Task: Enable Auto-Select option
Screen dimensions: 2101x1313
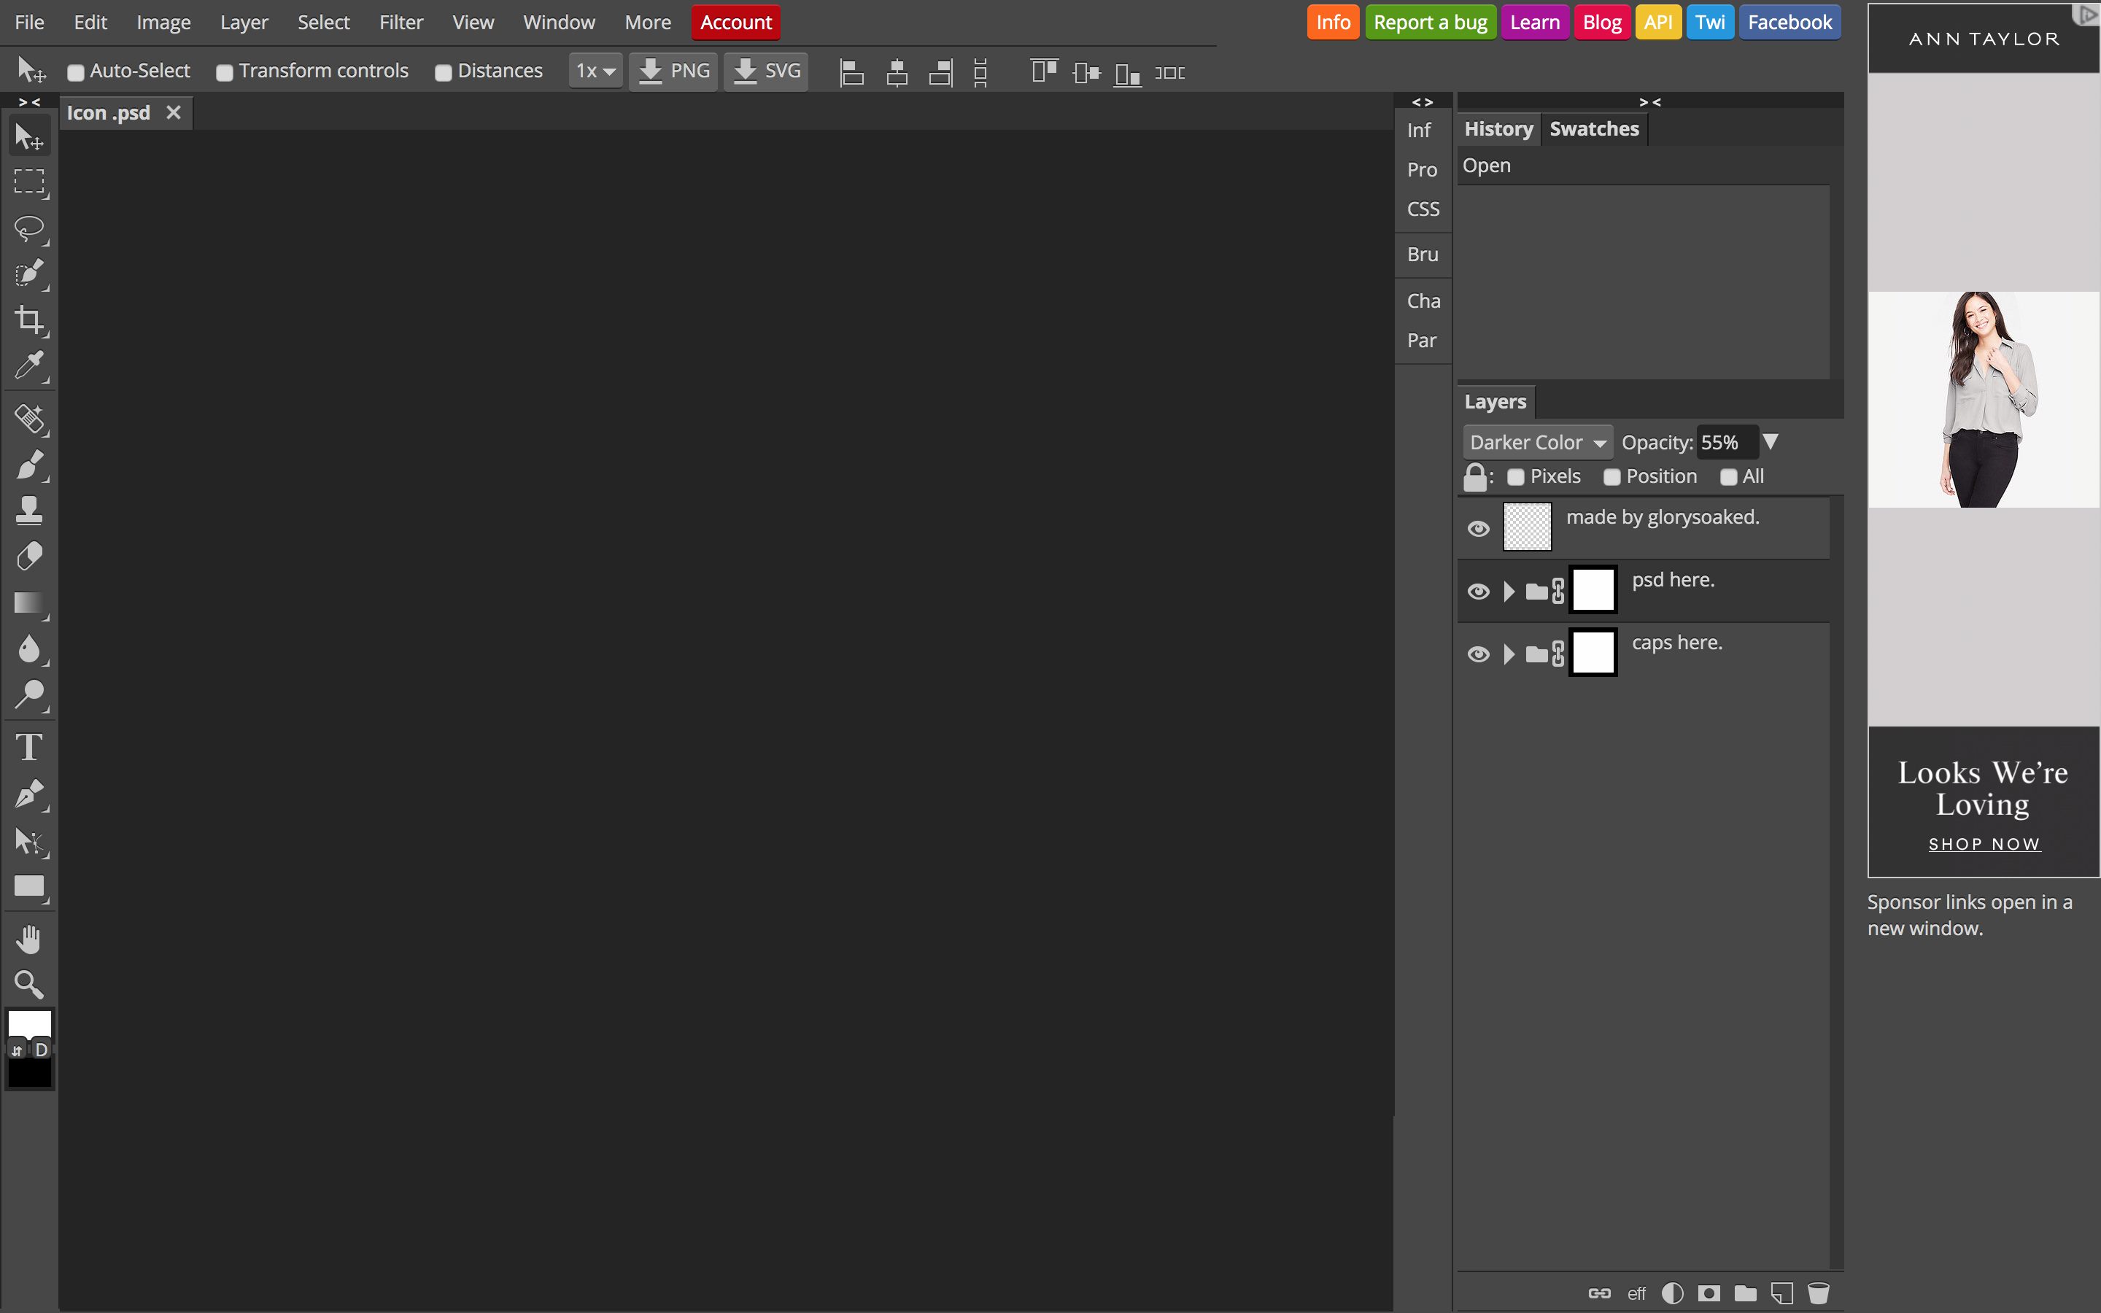Action: click(76, 73)
